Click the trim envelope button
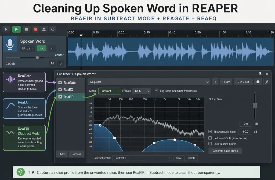 [x=27, y=48]
